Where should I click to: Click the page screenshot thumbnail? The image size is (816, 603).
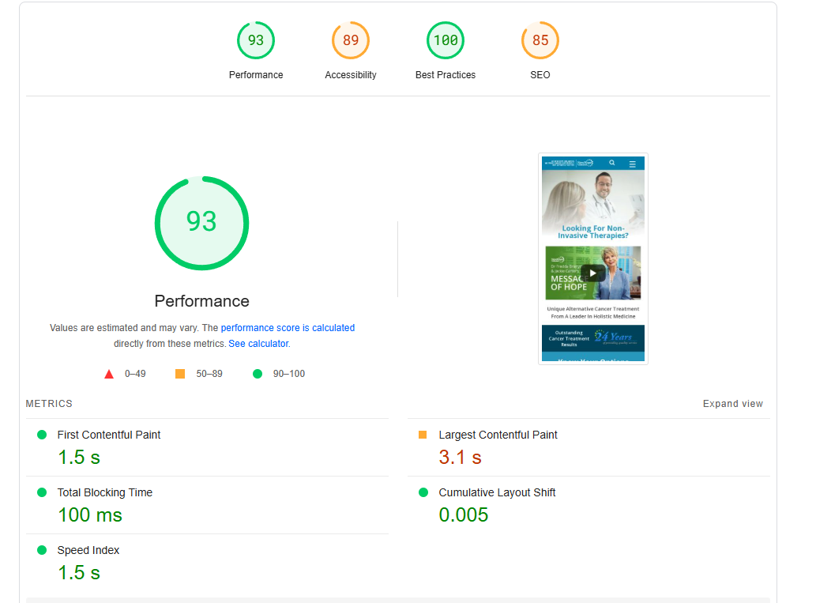pyautogui.click(x=592, y=258)
